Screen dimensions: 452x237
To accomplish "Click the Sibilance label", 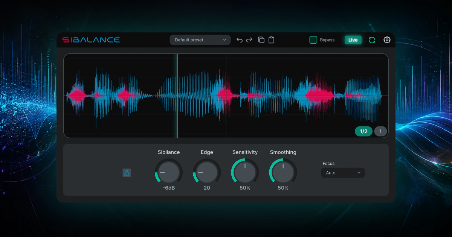I will pyautogui.click(x=169, y=152).
